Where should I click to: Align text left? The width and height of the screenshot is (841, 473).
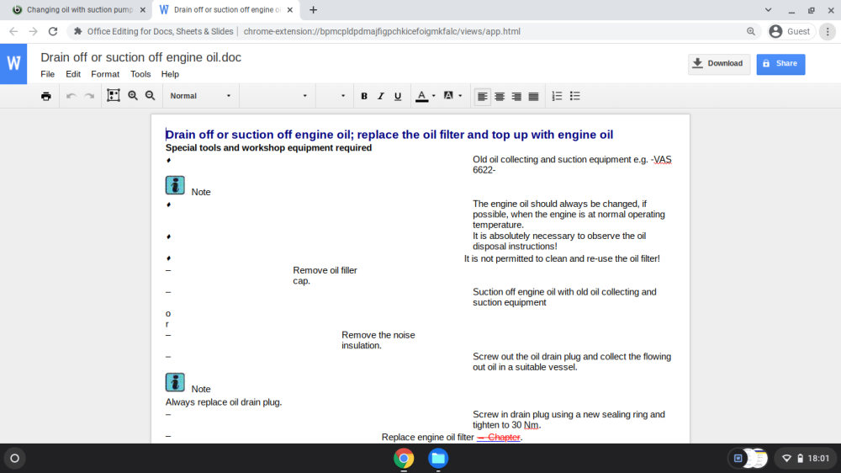pyautogui.click(x=482, y=96)
